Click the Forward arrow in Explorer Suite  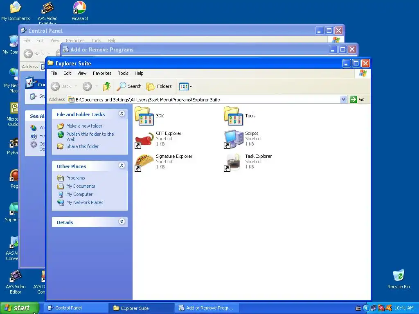tap(87, 86)
